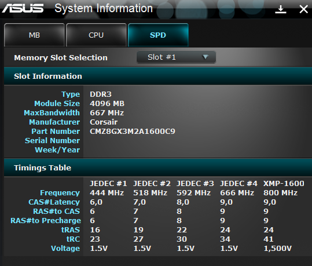Click the 800 MHz frequency value
312x266 pixels.
(281, 192)
